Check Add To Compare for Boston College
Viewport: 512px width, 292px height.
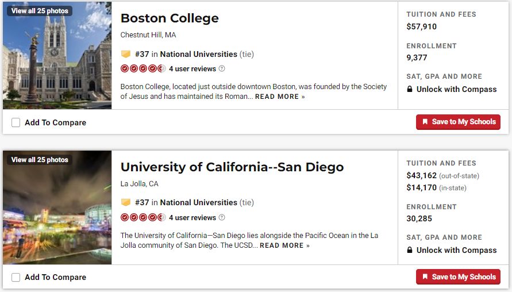(16, 122)
